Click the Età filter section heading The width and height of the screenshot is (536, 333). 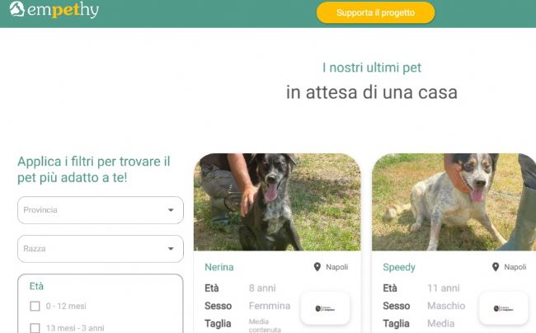[x=36, y=286]
